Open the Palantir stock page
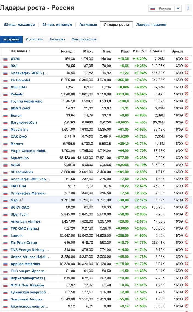Screen dimensions: 193x312 [x=17, y=94]
